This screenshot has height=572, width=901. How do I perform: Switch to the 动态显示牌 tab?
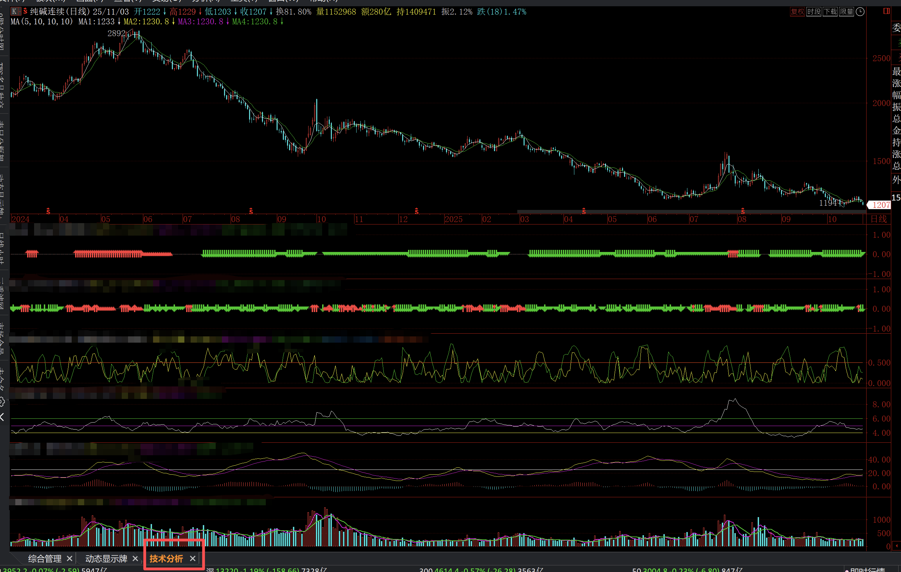coord(106,558)
